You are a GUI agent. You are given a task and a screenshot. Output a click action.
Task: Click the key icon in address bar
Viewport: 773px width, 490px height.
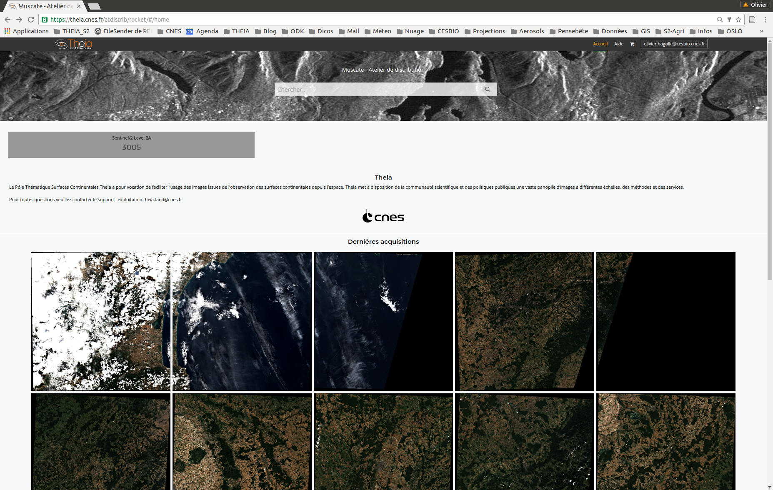729,20
